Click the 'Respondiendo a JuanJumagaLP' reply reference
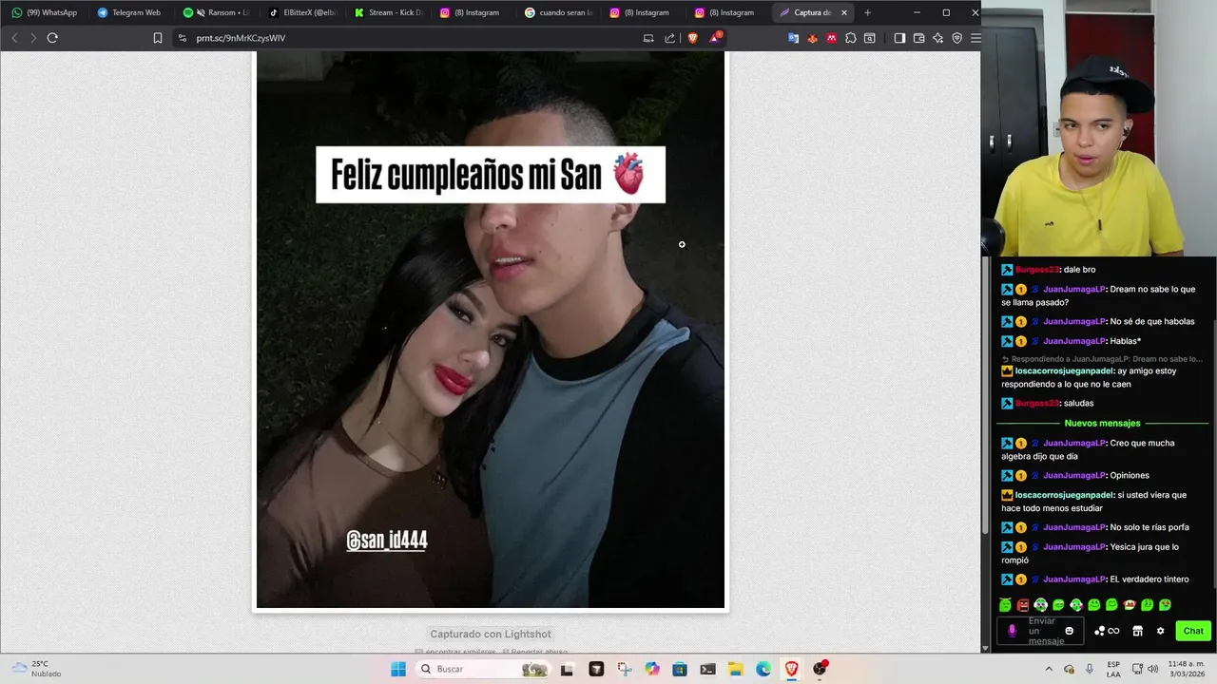The width and height of the screenshot is (1217, 684). 1102,359
